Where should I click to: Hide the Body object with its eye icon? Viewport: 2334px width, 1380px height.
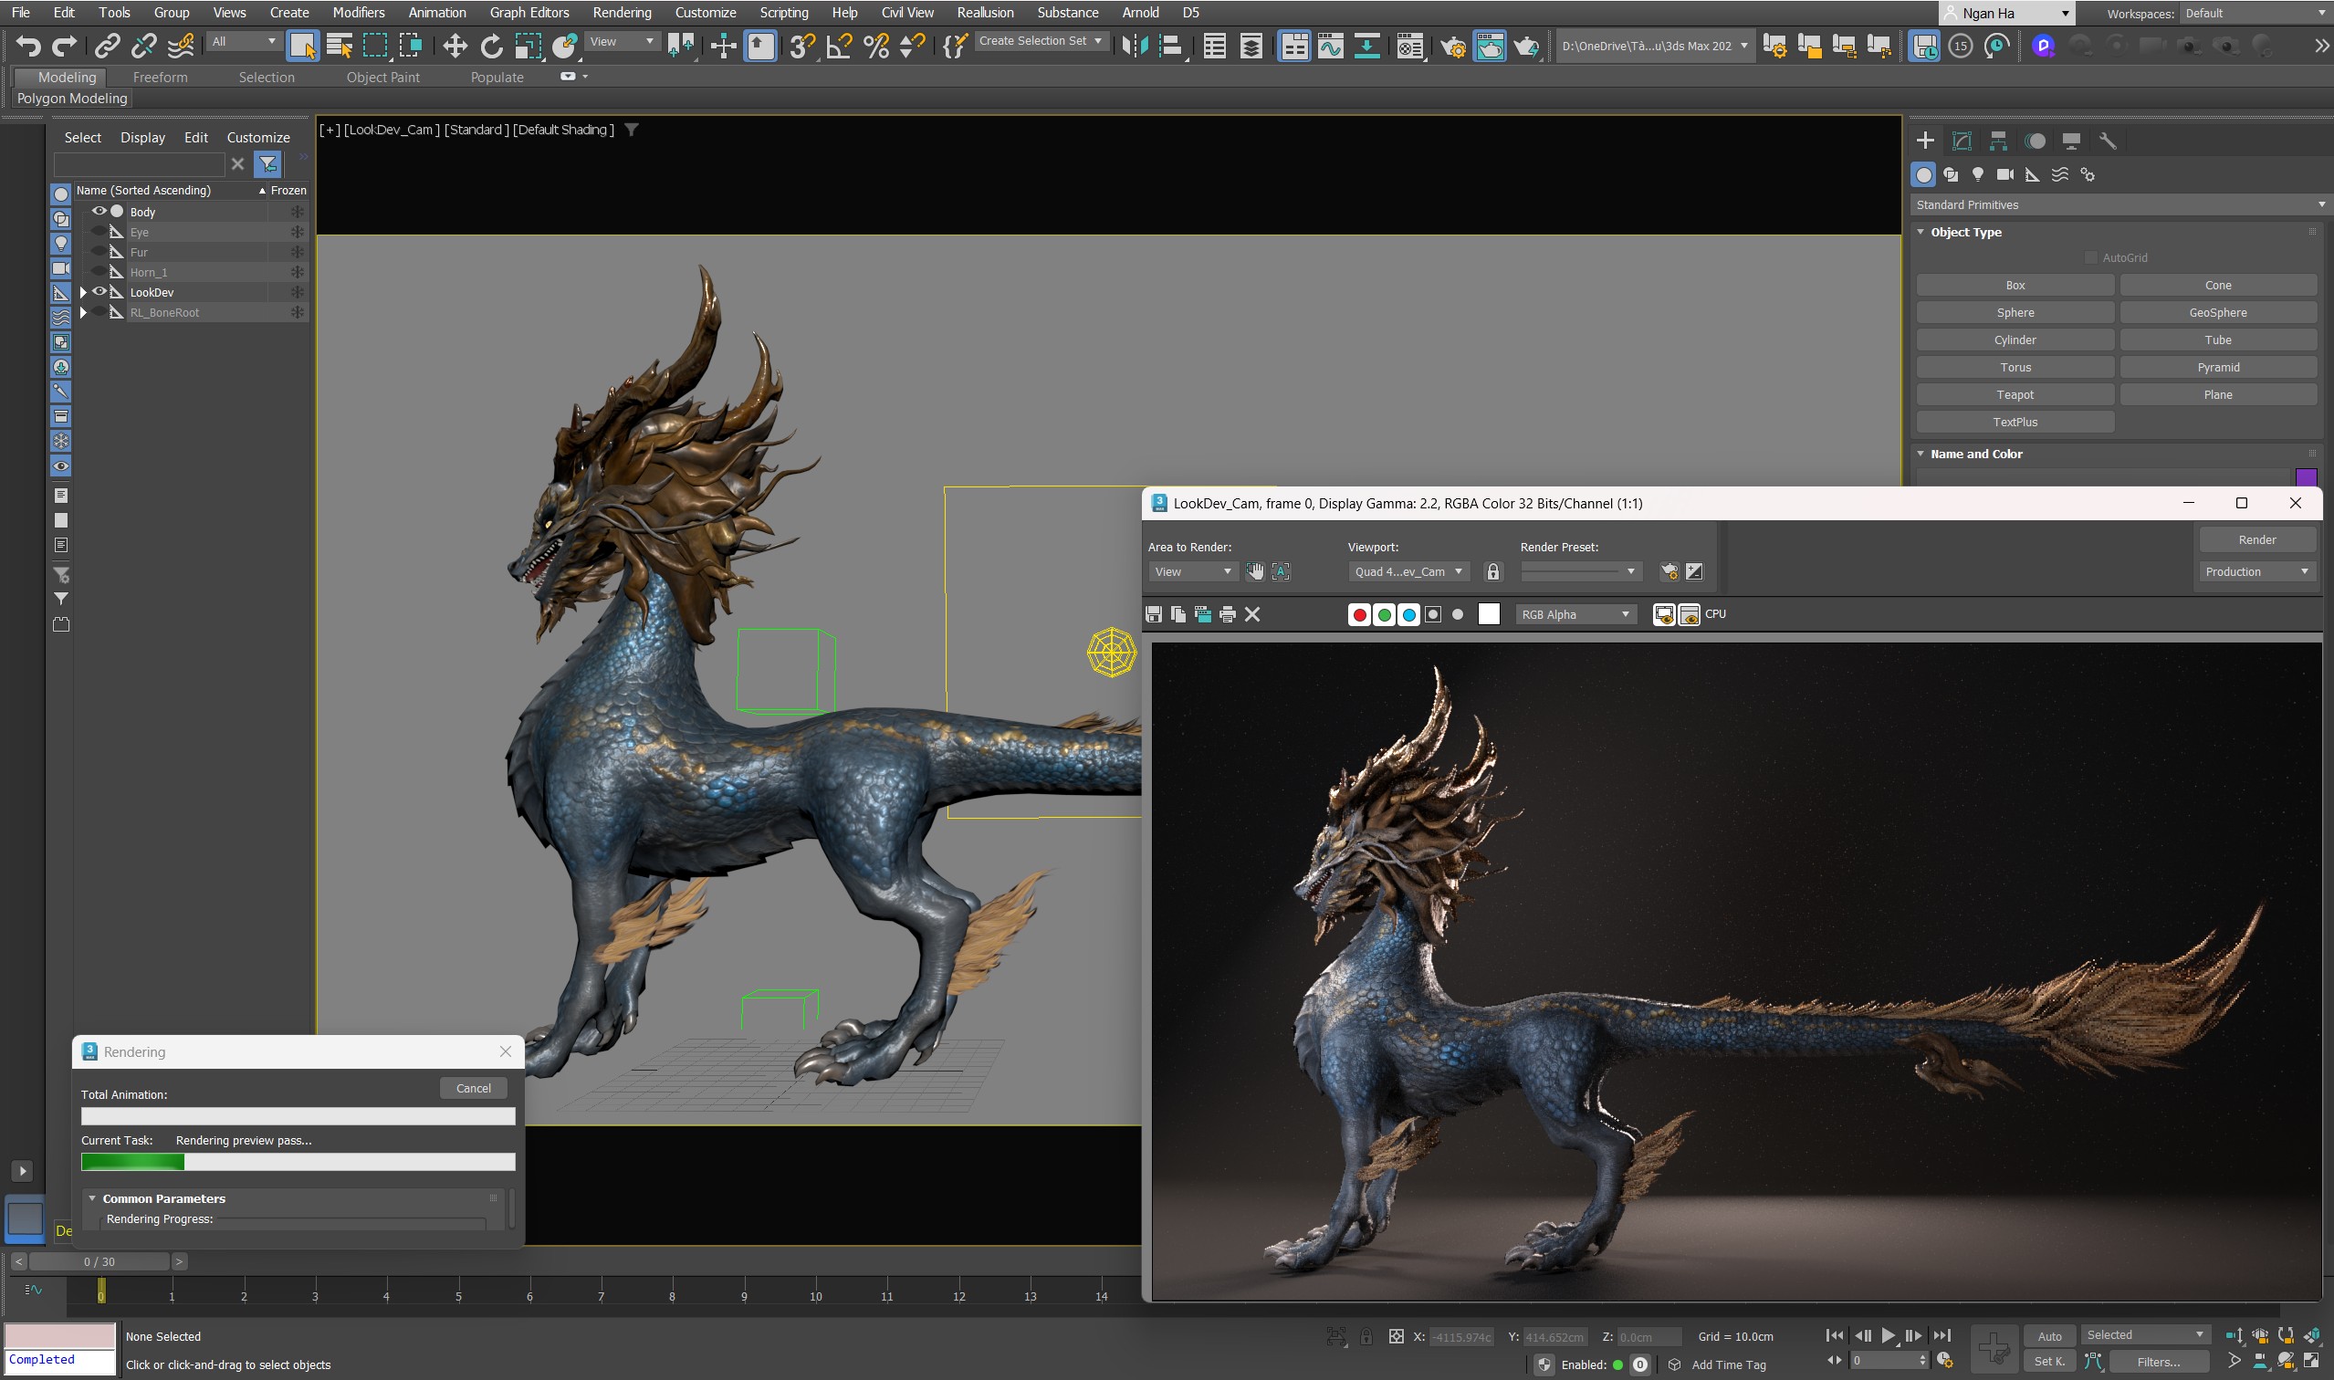[x=99, y=211]
